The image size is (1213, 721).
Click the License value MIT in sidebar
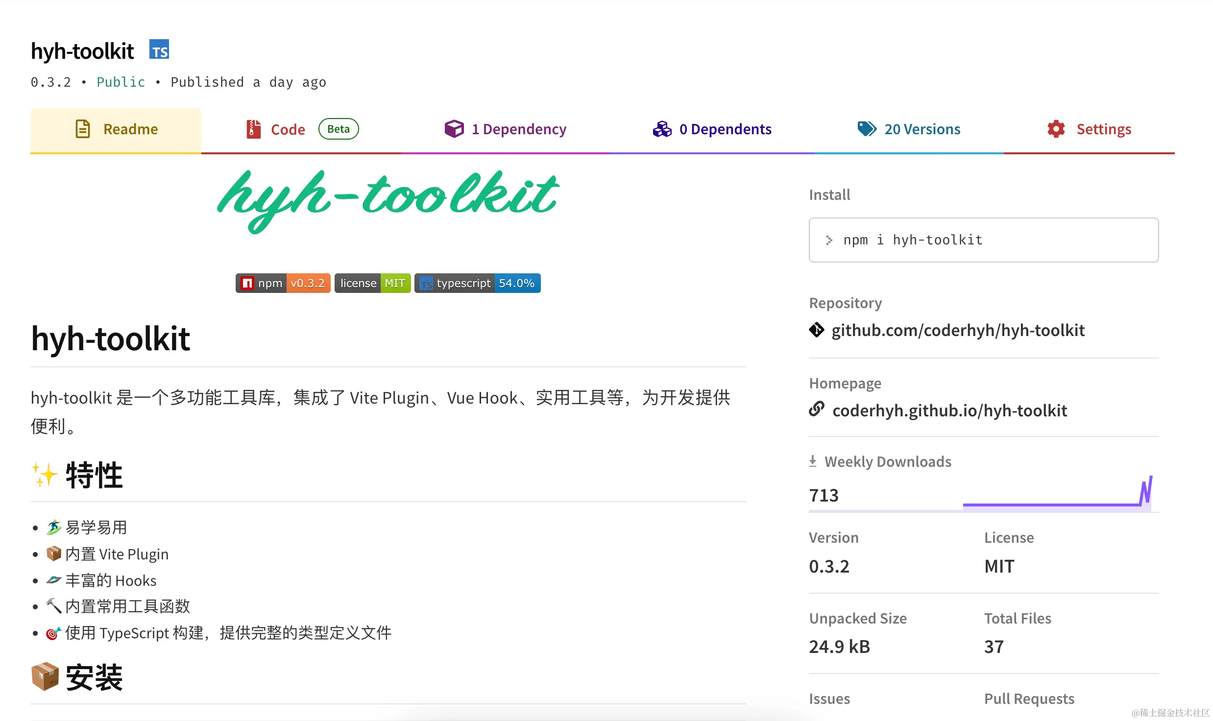tap(999, 566)
